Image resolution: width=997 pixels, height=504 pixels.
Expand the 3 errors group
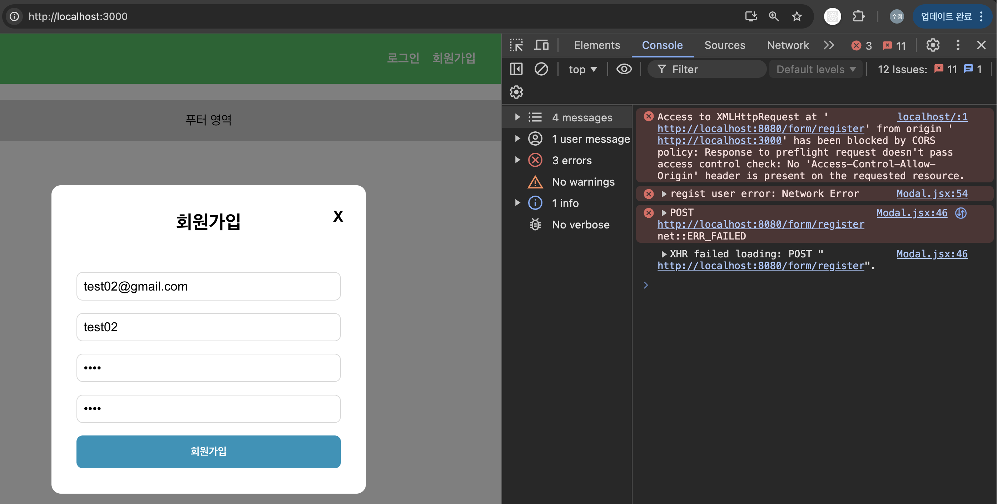pyautogui.click(x=517, y=160)
